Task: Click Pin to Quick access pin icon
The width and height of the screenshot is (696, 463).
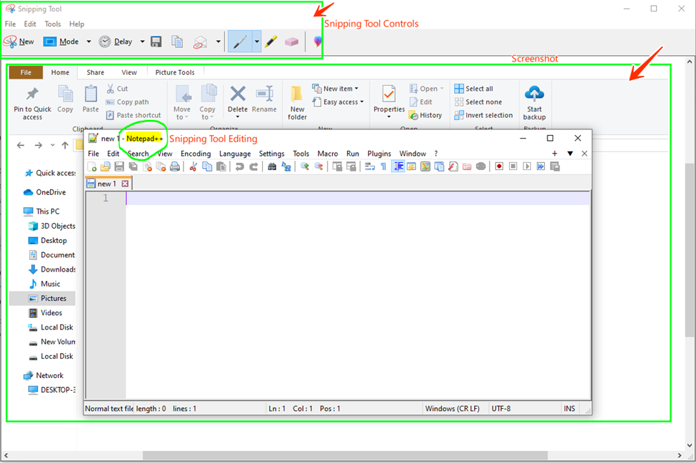Action: tap(32, 94)
